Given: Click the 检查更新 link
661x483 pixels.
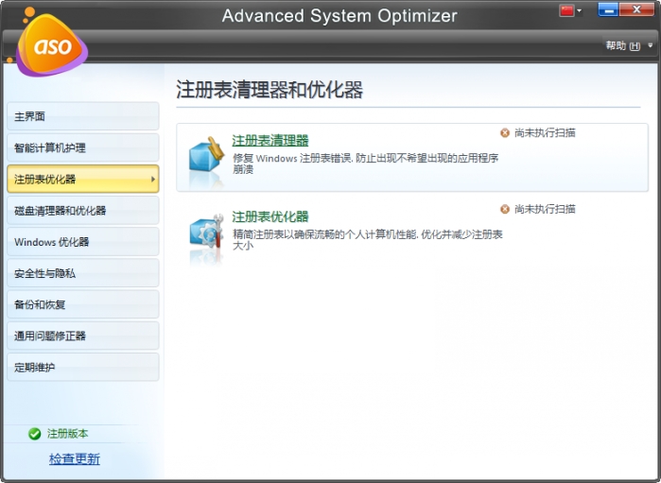Looking at the screenshot, I should coord(75,458).
